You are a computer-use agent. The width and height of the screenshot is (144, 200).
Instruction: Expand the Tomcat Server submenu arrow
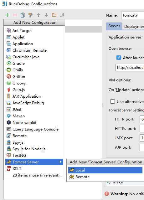tap(61, 162)
